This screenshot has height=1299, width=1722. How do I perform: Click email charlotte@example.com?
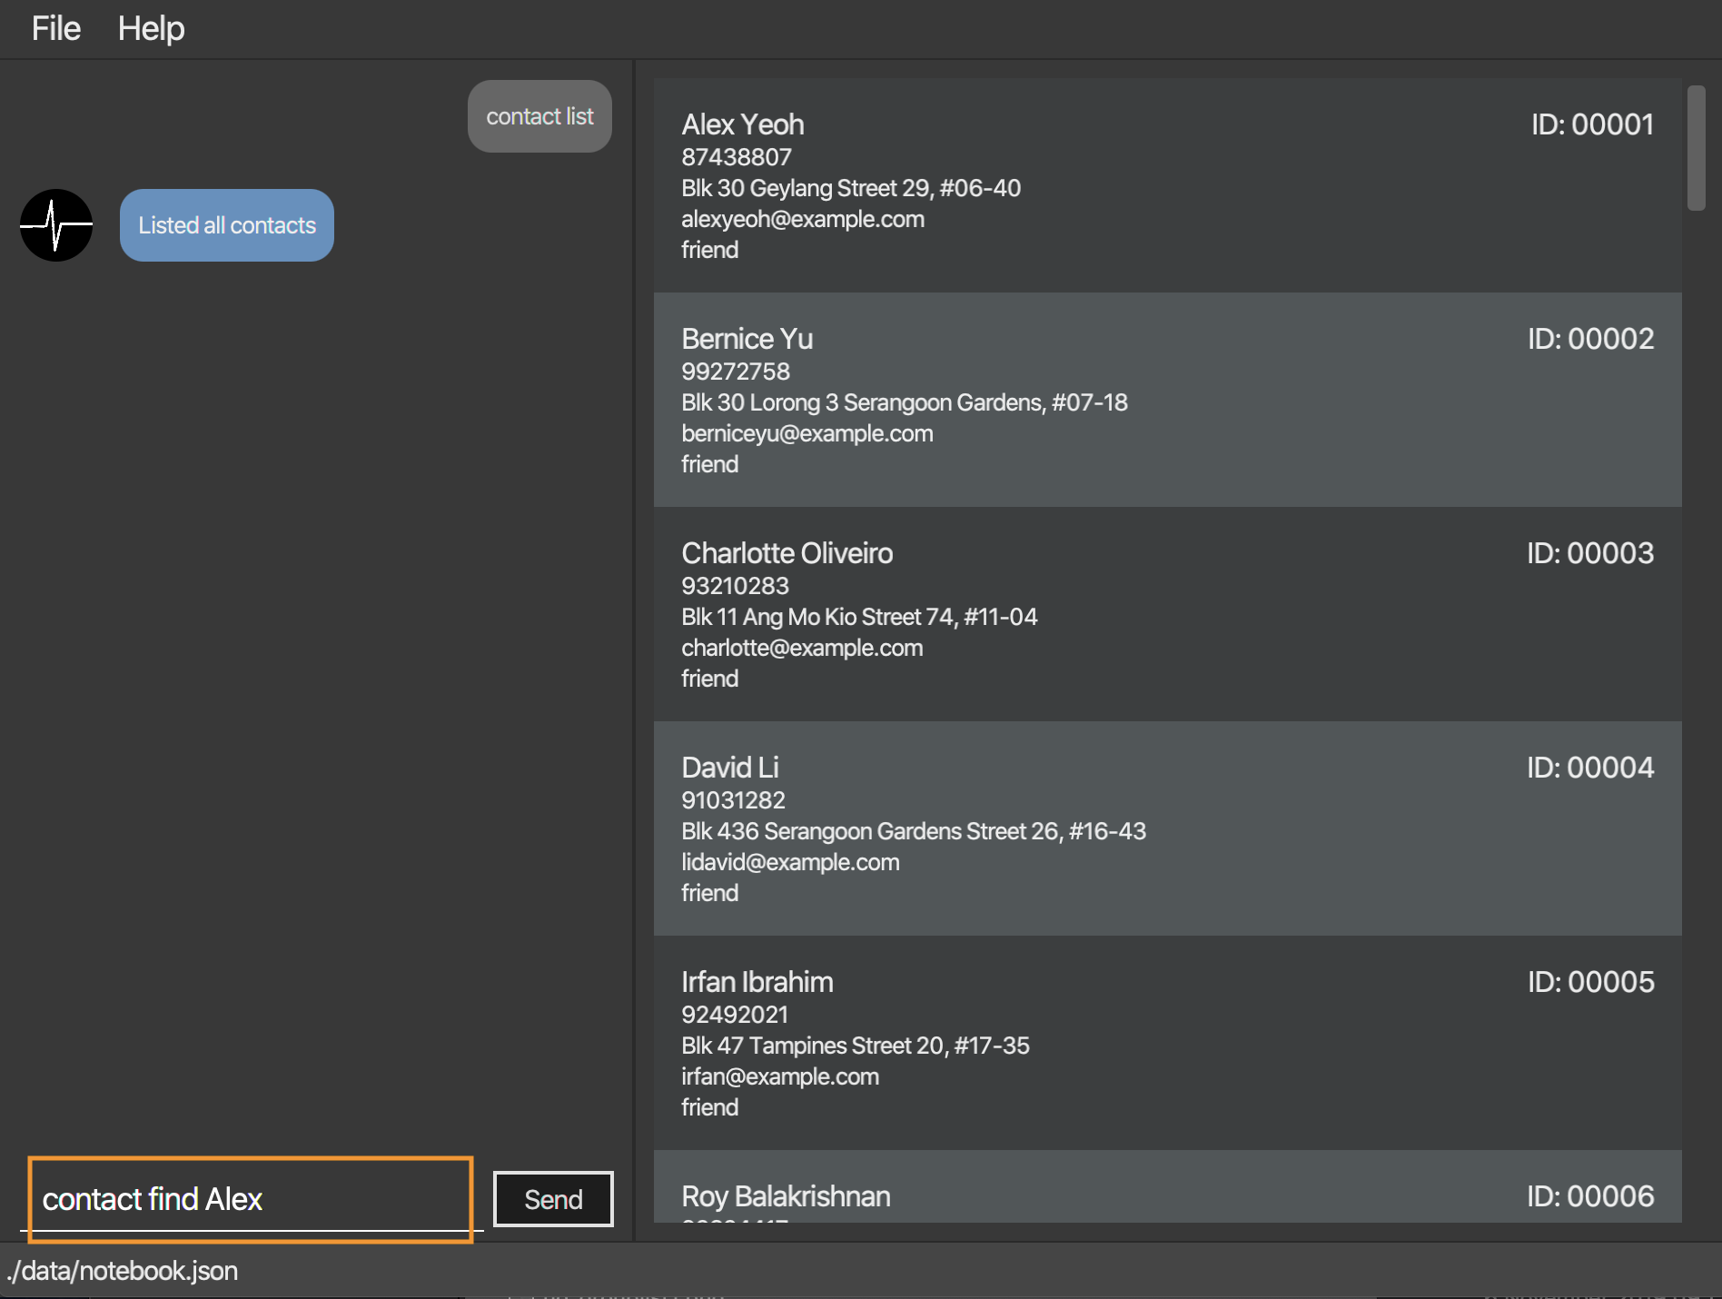(802, 648)
